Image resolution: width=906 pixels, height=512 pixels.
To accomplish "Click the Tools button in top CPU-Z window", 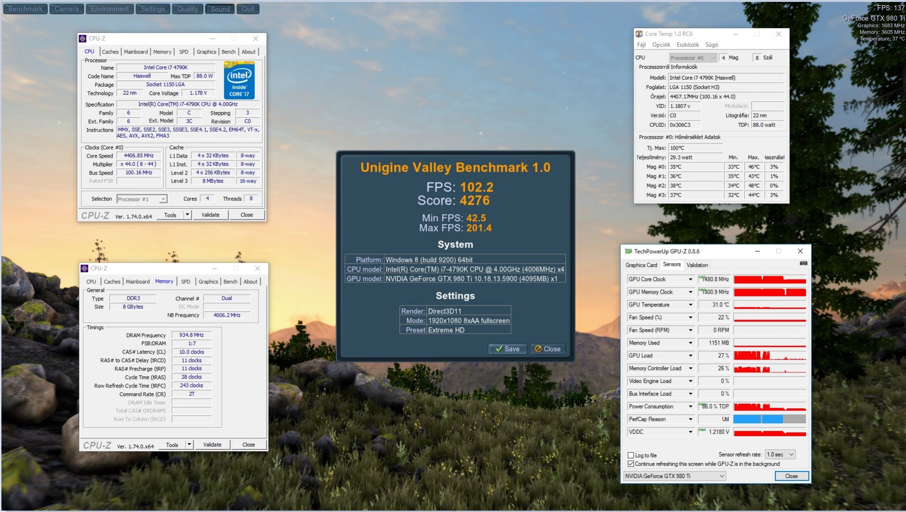I will click(x=170, y=215).
